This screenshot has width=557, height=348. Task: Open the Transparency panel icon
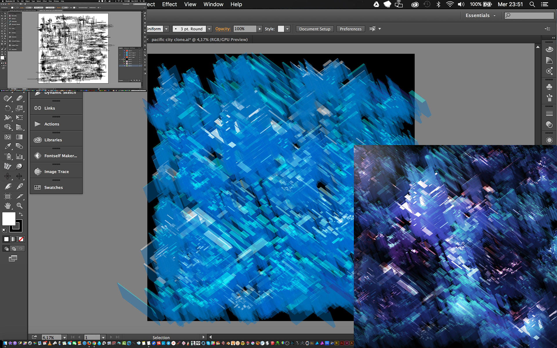tap(549, 124)
